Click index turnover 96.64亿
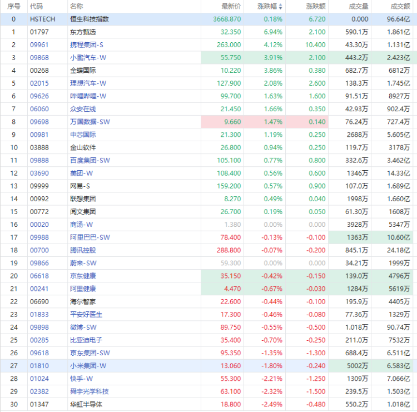417x412 pixels. coord(399,19)
